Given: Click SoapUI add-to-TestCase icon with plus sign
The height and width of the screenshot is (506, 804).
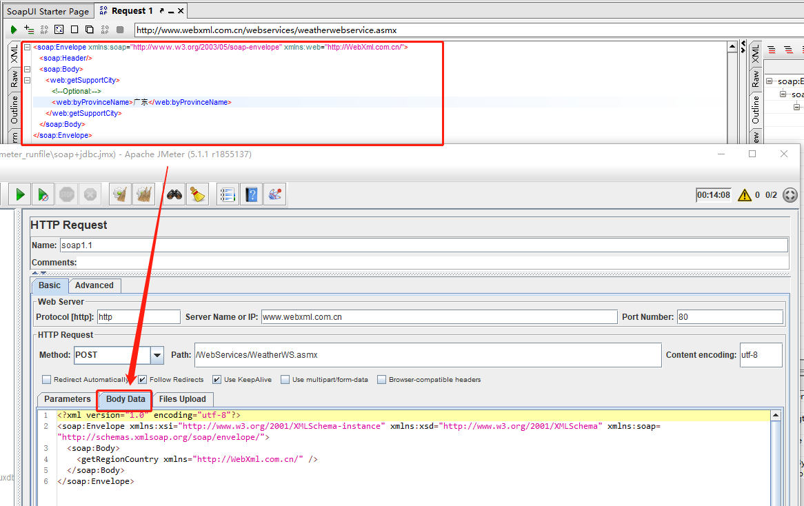Looking at the screenshot, I should [x=29, y=30].
